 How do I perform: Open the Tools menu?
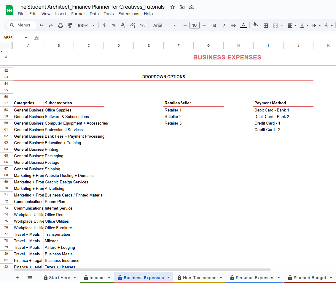tap(109, 14)
